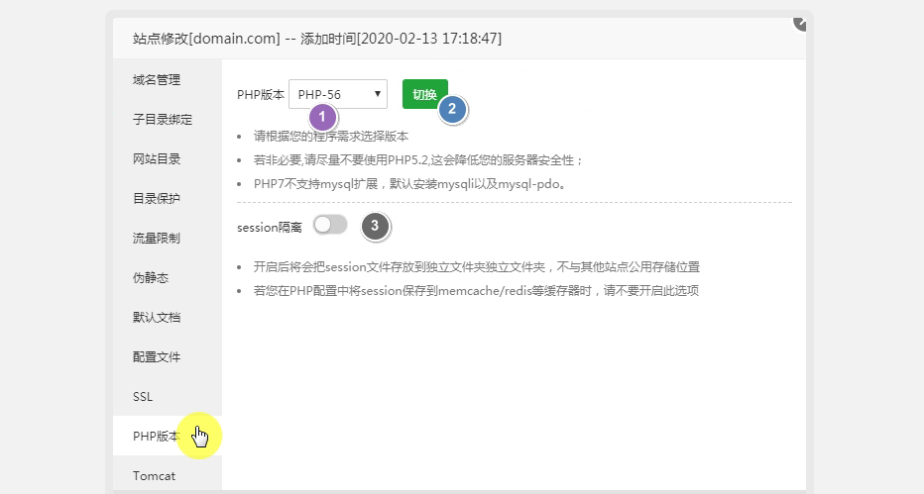Image resolution: width=924 pixels, height=494 pixels.
Task: Open the Tomcat section
Action: tap(168, 475)
